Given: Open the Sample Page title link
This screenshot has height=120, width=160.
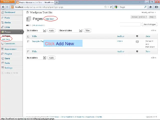Looking at the screenshot, I should pyautogui.click(x=38, y=41).
